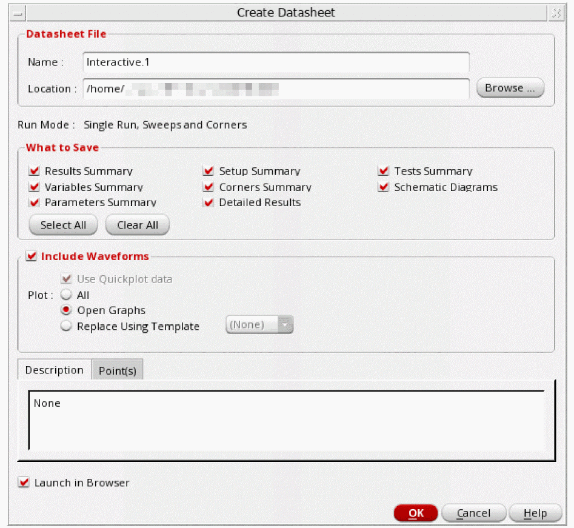Click the Browse button for location
574x528 pixels.
click(x=510, y=88)
